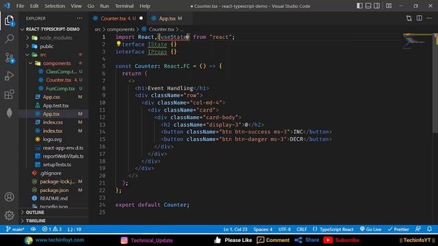This screenshot has width=438, height=246.
Task: Open the Extensions view
Action: [9, 94]
